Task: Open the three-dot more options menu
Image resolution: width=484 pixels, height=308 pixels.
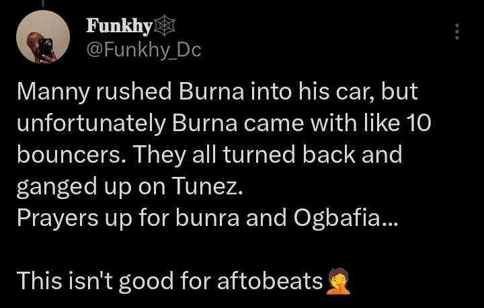Action: (x=458, y=32)
